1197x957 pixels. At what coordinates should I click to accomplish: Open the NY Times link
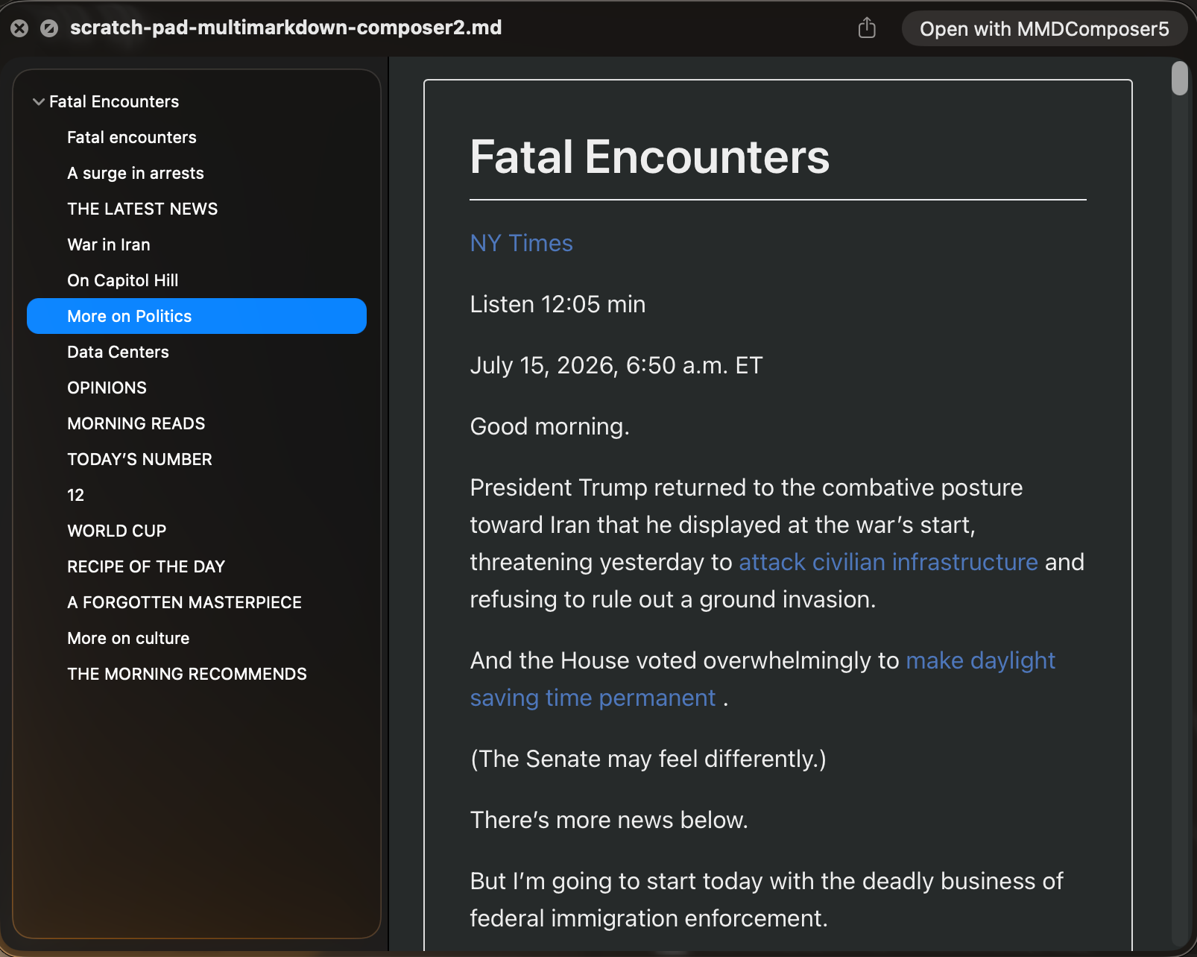click(522, 243)
